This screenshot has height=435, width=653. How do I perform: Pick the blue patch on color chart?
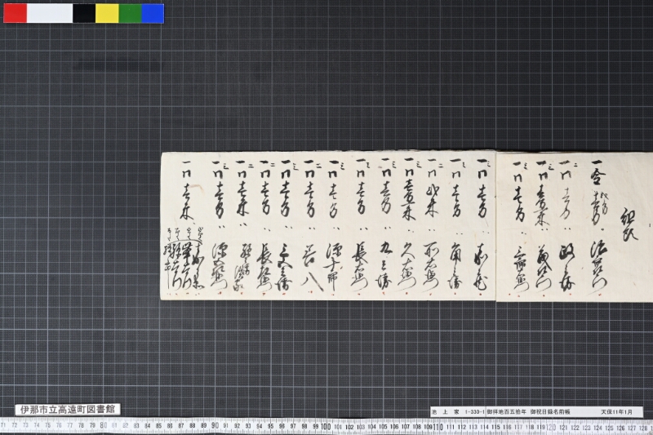pos(153,13)
